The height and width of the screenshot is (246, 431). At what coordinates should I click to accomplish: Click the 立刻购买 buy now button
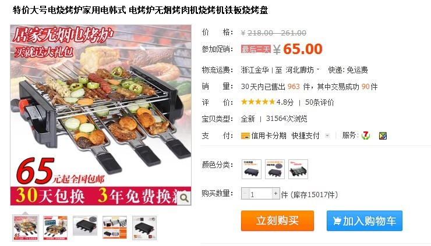point(277,221)
